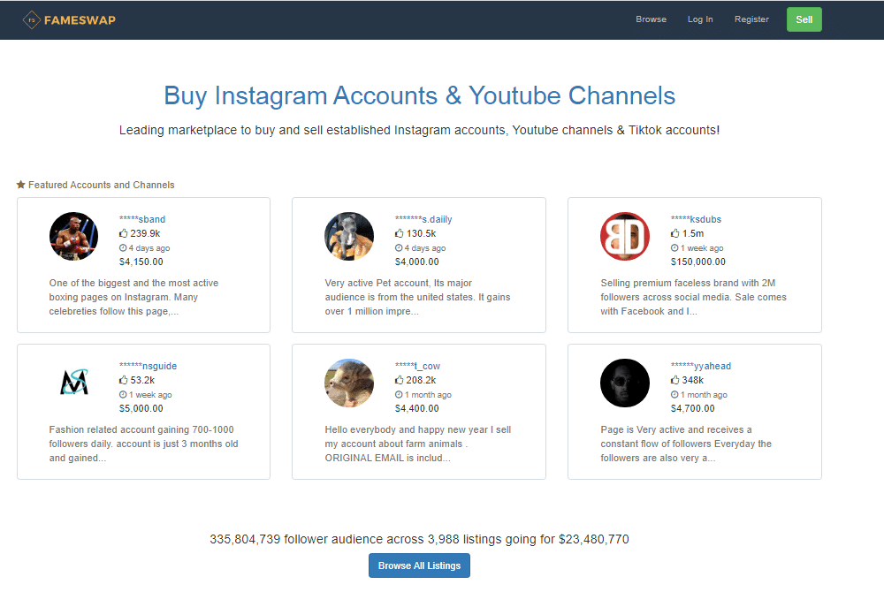This screenshot has height=592, width=884.
Task: Click Browse All Listings button
Action: point(419,565)
